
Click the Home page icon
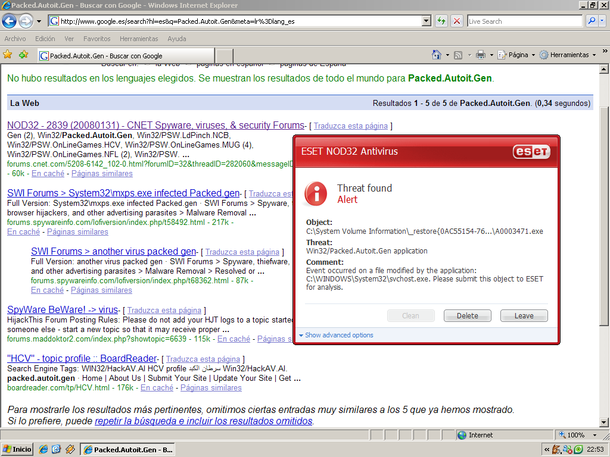437,55
